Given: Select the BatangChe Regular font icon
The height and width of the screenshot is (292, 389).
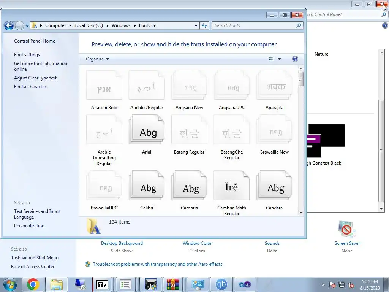Looking at the screenshot, I should click(x=232, y=130).
